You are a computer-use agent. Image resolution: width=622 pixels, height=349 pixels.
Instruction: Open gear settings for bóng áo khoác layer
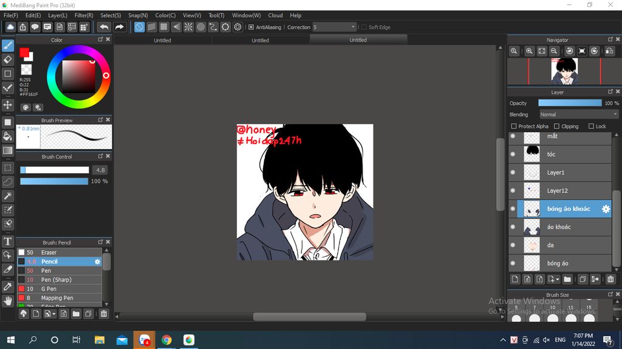[606, 209]
